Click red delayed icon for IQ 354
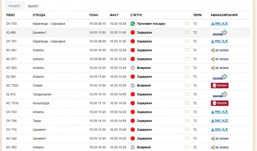Image resolution: width=257 pixels, height=151 pixels. click(x=132, y=77)
